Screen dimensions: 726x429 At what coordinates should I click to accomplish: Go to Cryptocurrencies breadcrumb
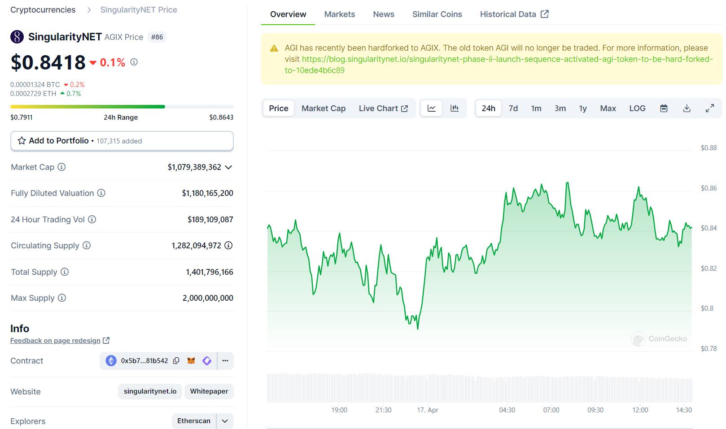click(43, 9)
